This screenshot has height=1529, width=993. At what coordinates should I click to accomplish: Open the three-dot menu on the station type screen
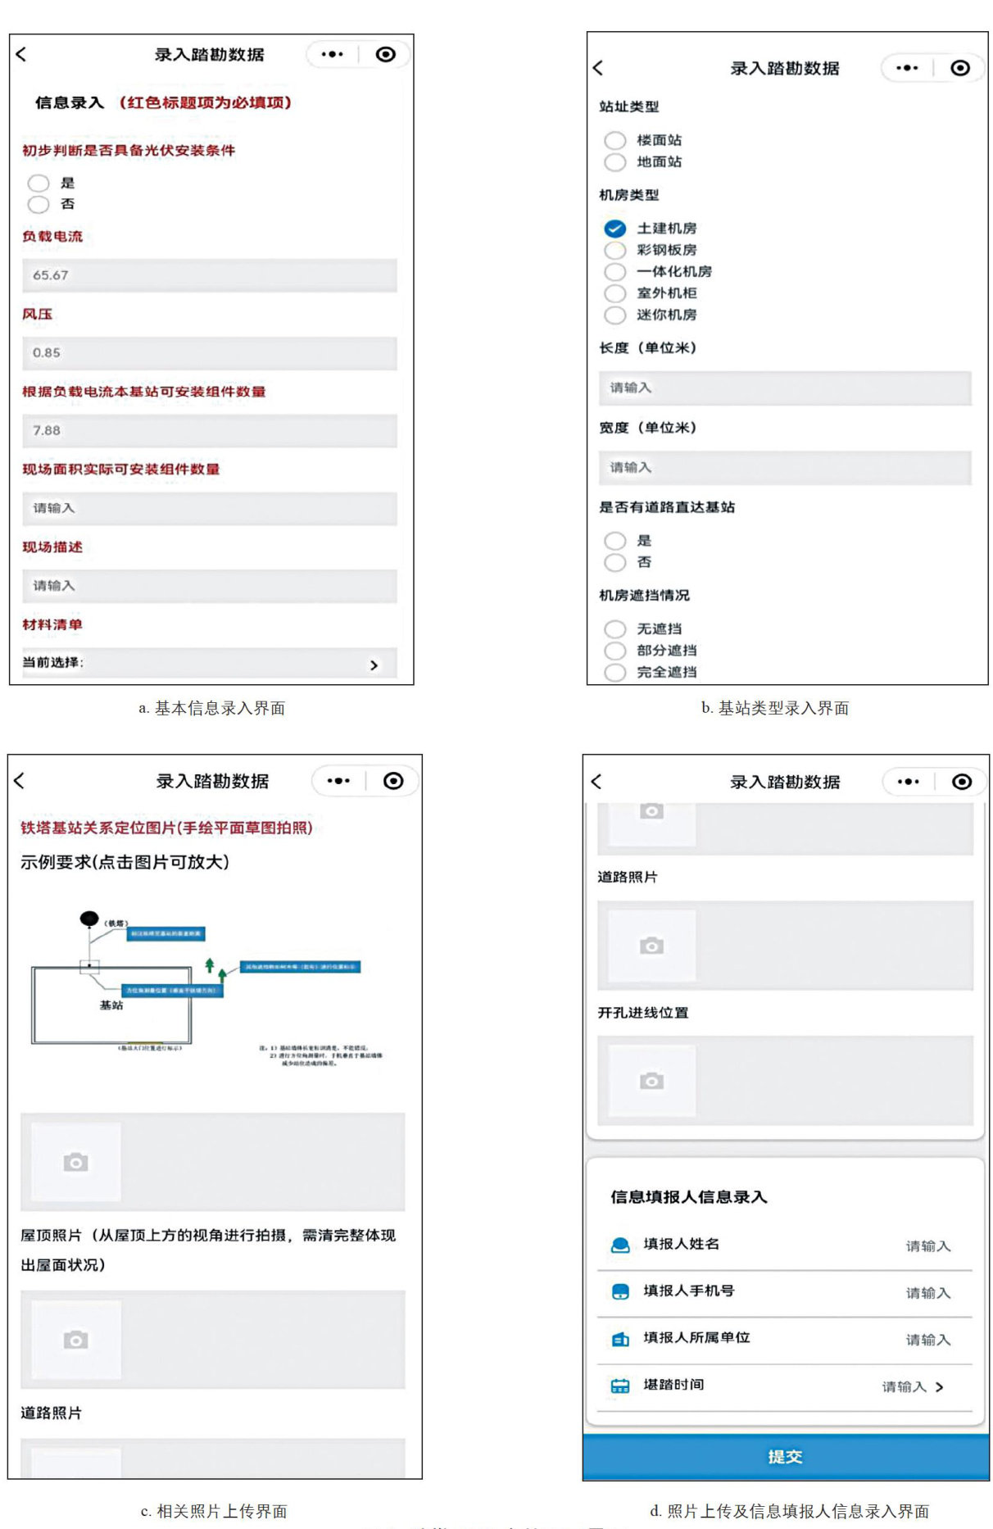906,68
